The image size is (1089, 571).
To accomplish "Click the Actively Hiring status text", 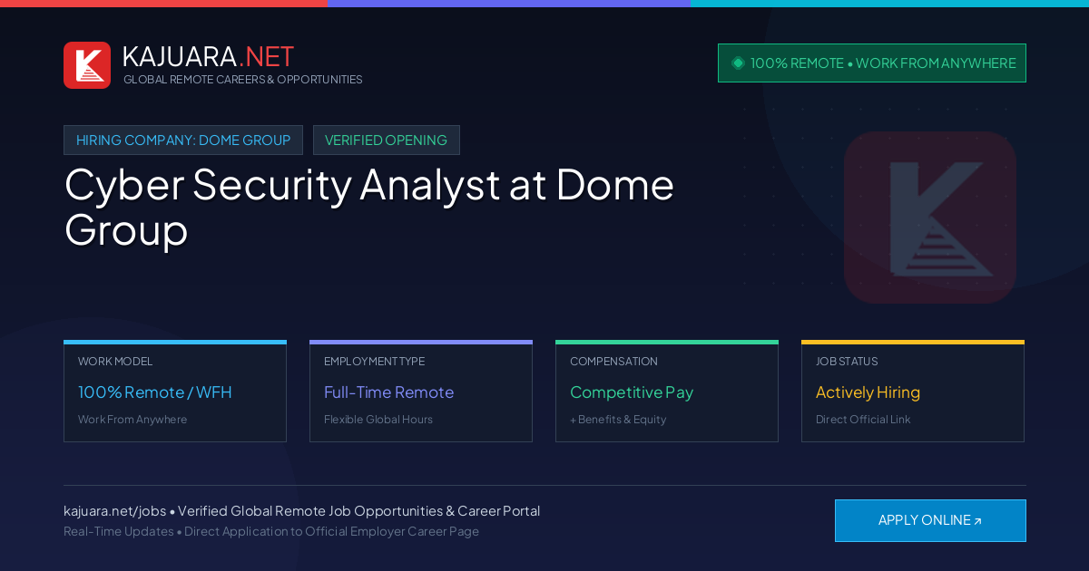I will coord(868,392).
